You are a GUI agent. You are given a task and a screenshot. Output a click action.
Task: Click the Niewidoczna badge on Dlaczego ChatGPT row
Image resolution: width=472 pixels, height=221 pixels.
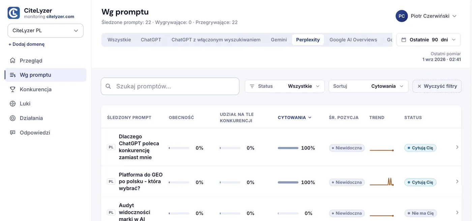click(x=347, y=148)
